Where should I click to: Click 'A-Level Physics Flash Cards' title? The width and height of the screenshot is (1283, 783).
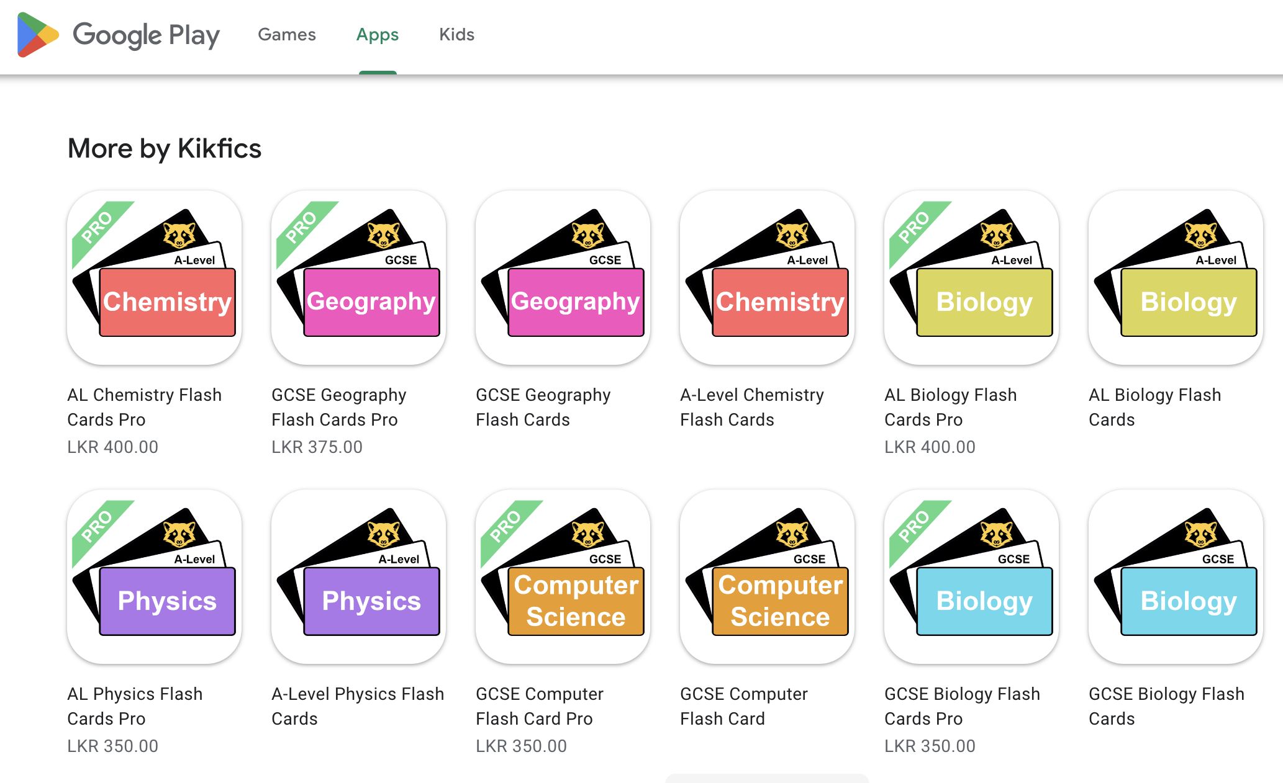pyautogui.click(x=358, y=706)
